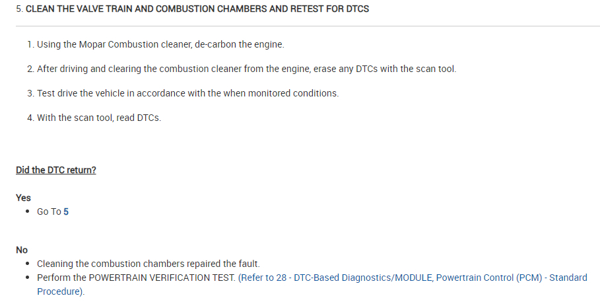Image resolution: width=600 pixels, height=302 pixels.
Task: Click the "Procedure" word on the link's wrapped line
Action: [59, 291]
